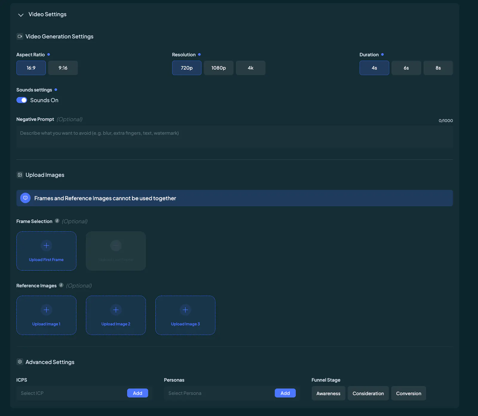Select the Awareness funnel stage
The width and height of the screenshot is (478, 416).
[x=328, y=393]
